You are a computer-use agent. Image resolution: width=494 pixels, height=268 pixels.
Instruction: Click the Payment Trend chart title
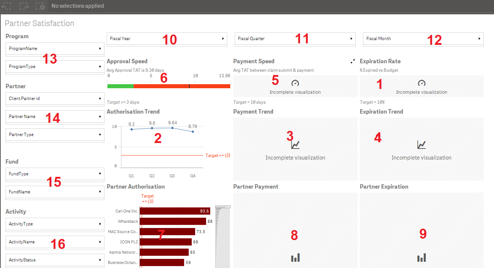[253, 111]
